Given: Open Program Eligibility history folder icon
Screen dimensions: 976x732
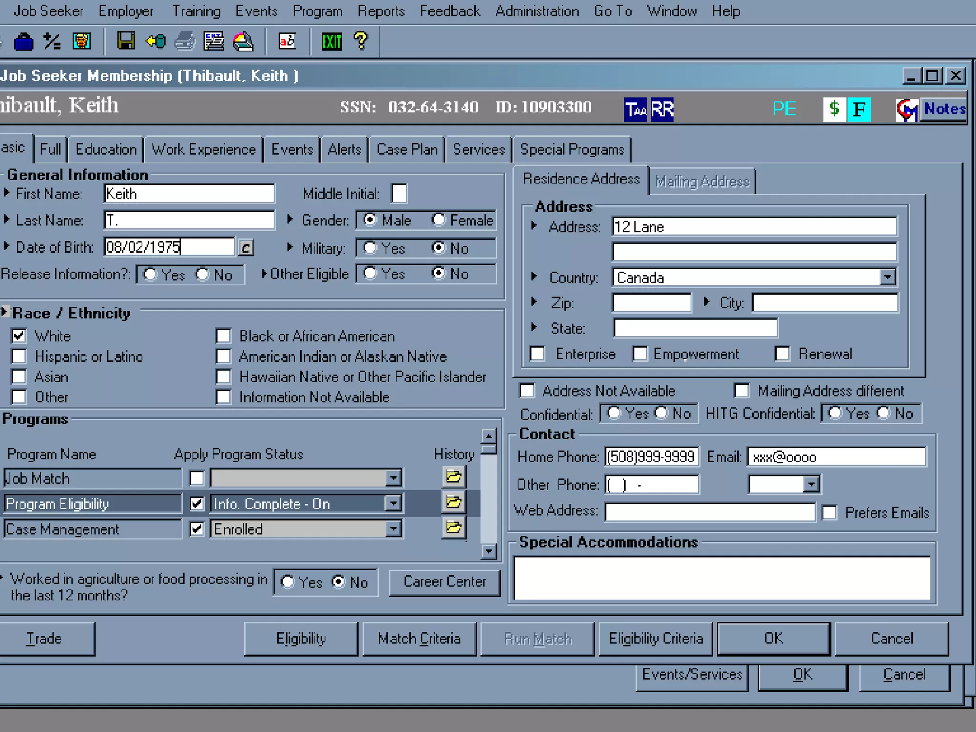Looking at the screenshot, I should tap(453, 502).
